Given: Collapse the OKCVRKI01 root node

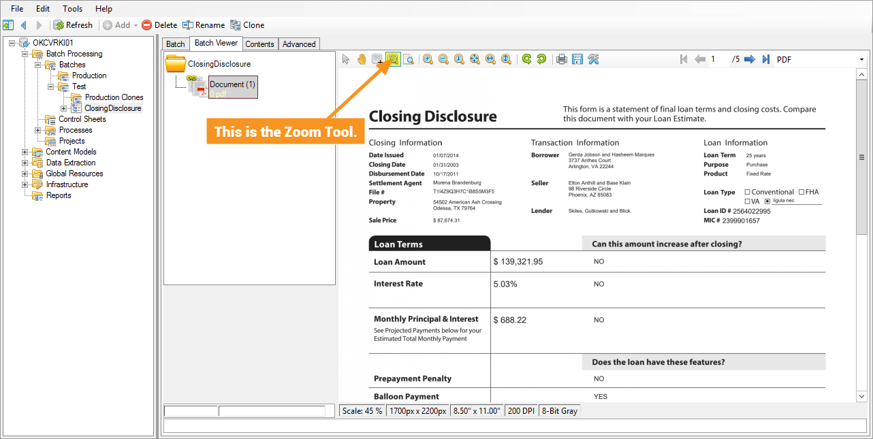Looking at the screenshot, I should 13,43.
